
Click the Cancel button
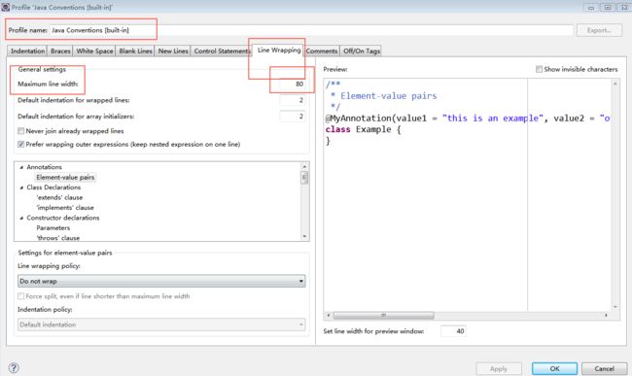604,368
